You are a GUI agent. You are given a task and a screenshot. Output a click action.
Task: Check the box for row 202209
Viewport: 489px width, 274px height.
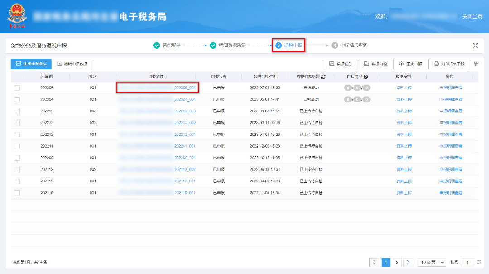click(x=18, y=158)
